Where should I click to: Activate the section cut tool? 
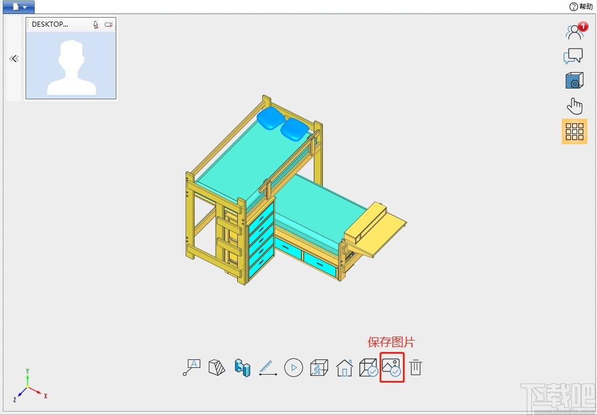(x=217, y=367)
